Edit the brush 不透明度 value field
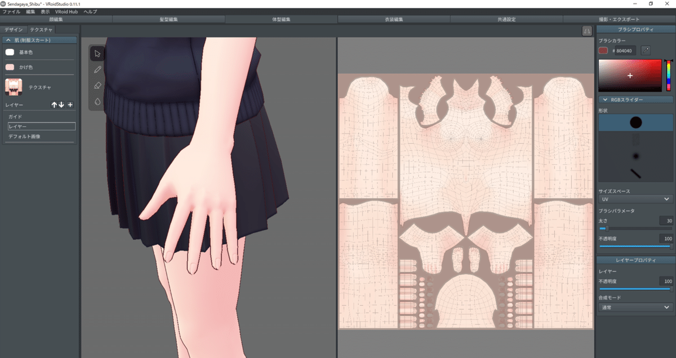This screenshot has height=358, width=676. [x=666, y=239]
